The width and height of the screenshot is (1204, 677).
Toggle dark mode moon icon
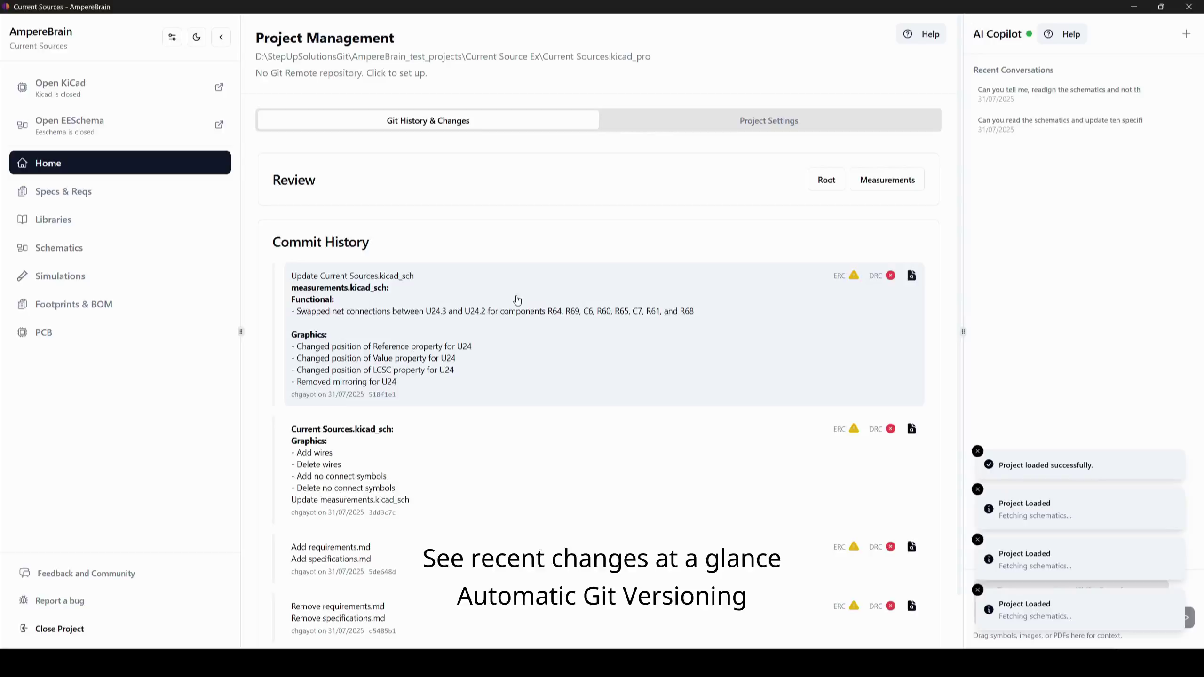click(x=197, y=37)
